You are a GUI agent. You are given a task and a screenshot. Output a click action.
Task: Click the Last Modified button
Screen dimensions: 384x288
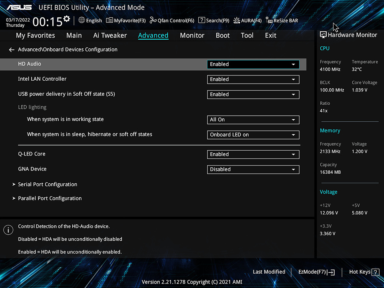pos(269,272)
